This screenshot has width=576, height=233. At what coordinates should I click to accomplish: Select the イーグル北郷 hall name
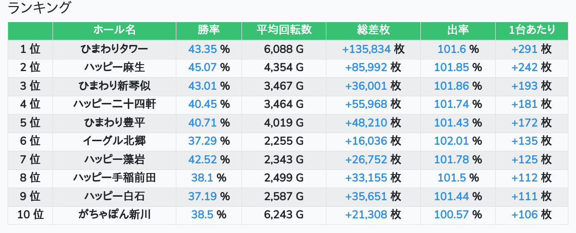pos(114,141)
